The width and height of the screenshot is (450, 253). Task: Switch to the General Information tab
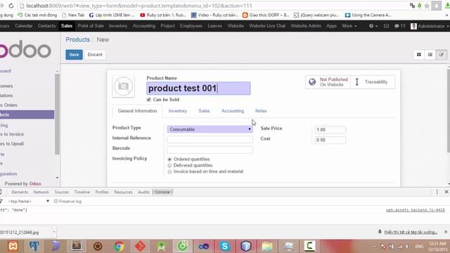[x=138, y=111]
